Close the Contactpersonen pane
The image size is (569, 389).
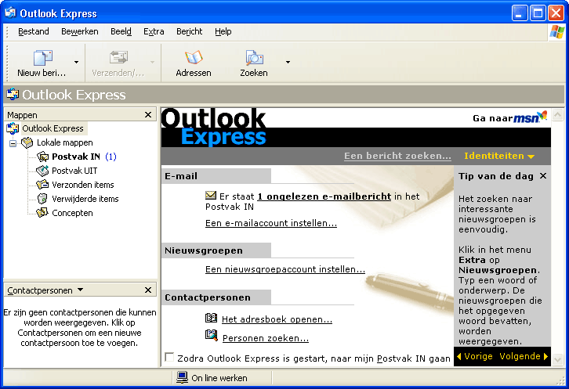pos(148,290)
